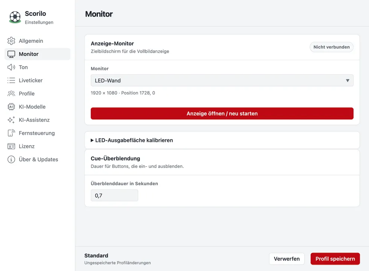
Task: Click the Über & Updates info icon
Action: (11, 160)
